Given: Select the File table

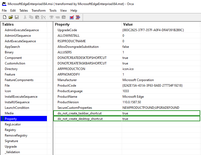Looking at the screenshot, I should coord(7,86).
